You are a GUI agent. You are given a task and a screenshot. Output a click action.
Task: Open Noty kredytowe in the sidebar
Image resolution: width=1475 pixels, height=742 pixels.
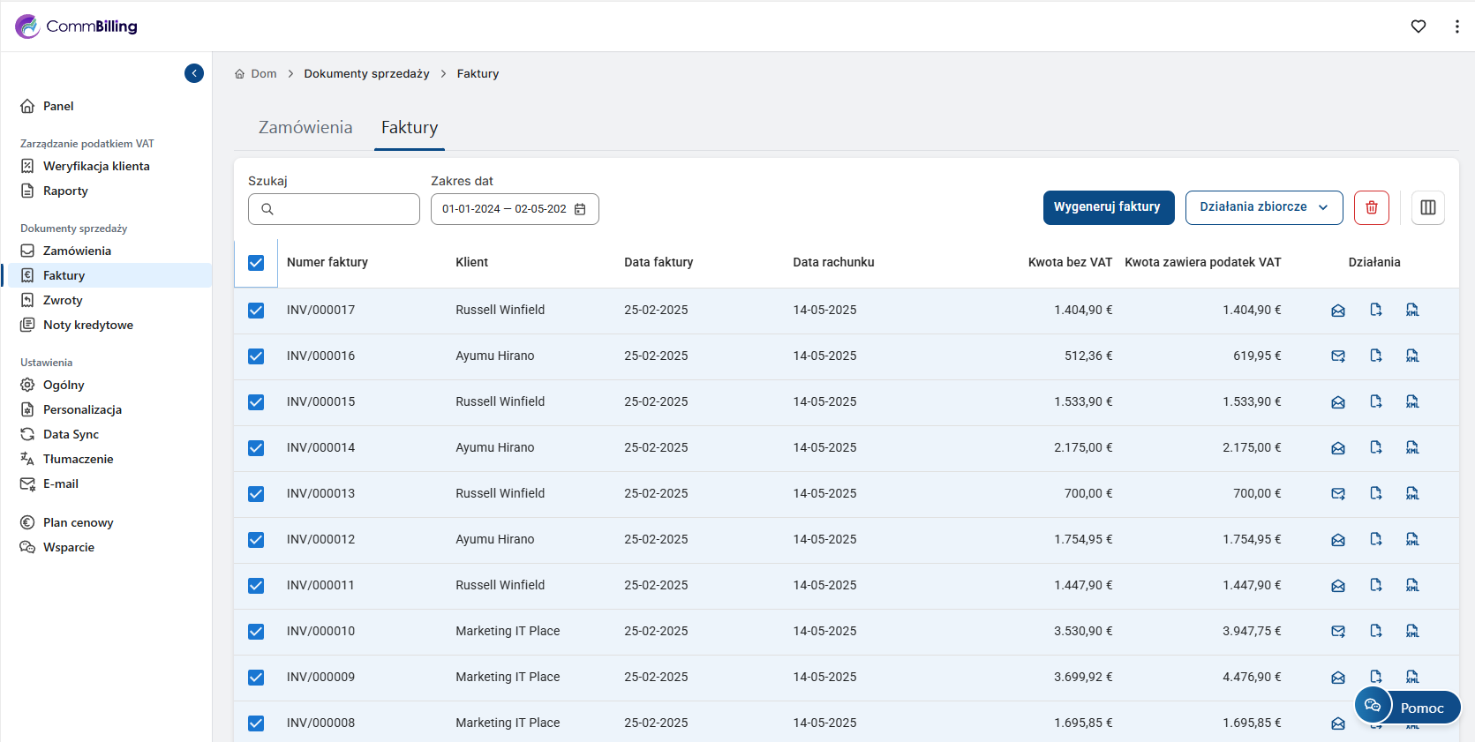(87, 325)
